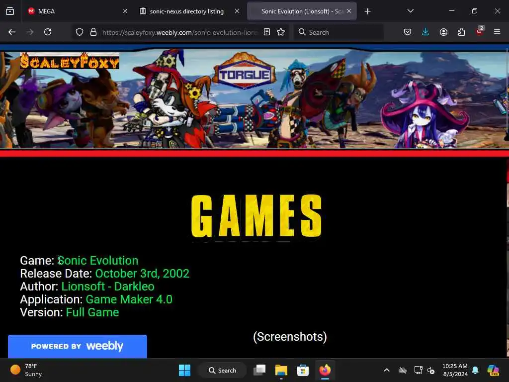Save page to Pocket
Image resolution: width=509 pixels, height=382 pixels.
tap(408, 32)
